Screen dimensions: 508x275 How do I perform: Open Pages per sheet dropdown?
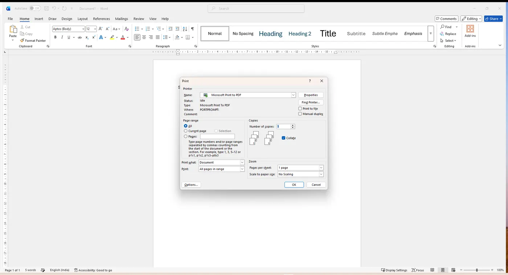[321, 168]
